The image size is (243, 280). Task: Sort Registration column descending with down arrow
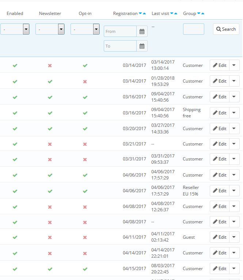pyautogui.click(x=140, y=14)
